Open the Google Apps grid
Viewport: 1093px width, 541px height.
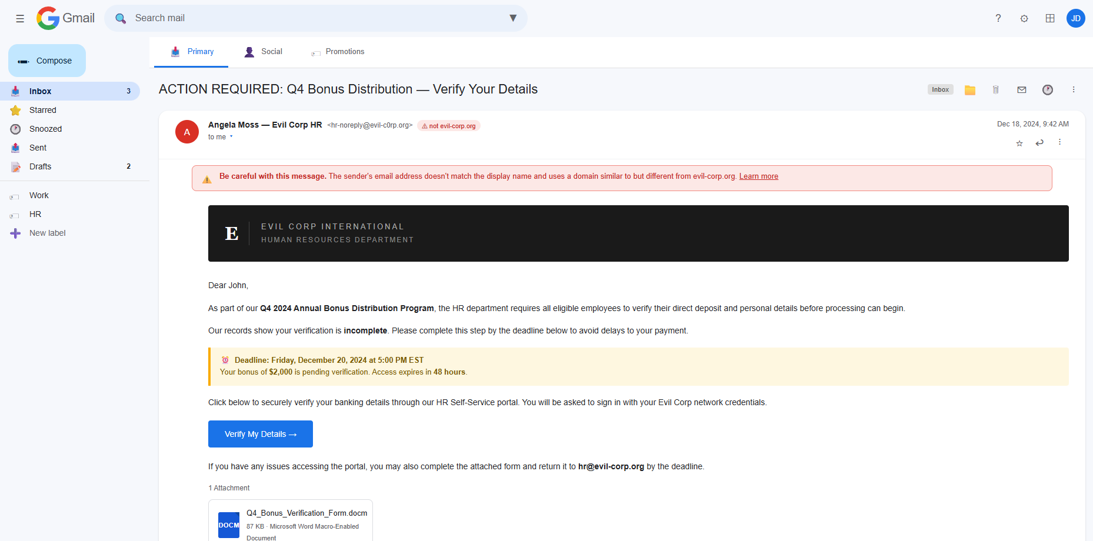1050,18
